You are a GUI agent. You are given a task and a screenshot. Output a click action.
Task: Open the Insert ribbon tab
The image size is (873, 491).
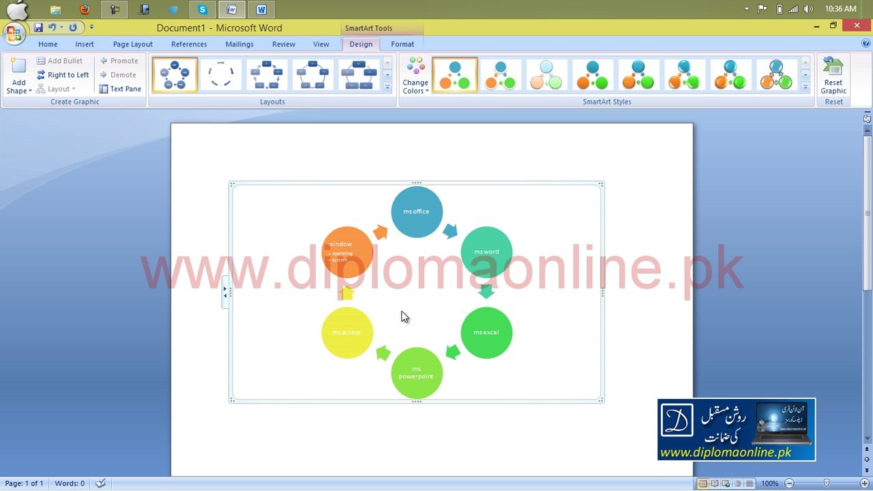pos(85,44)
